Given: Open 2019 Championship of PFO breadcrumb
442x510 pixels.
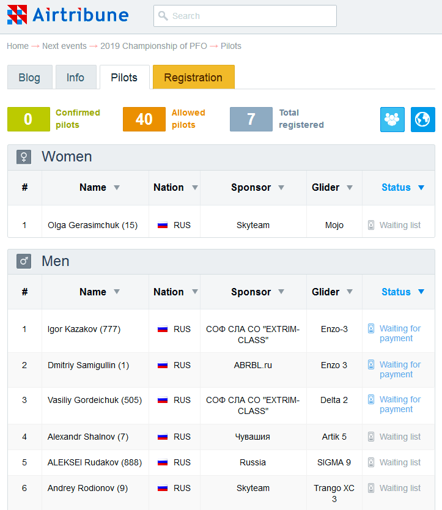Looking at the screenshot, I should click(x=153, y=46).
